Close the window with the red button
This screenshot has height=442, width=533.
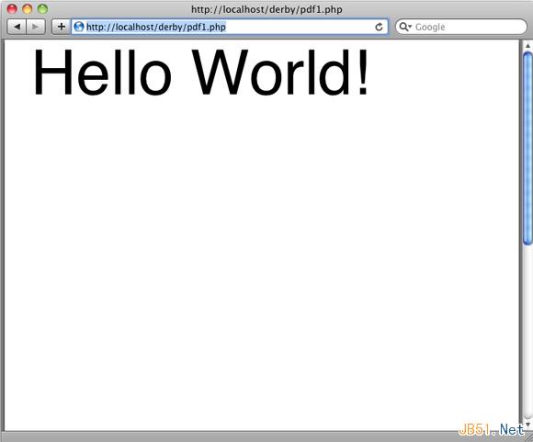click(12, 9)
